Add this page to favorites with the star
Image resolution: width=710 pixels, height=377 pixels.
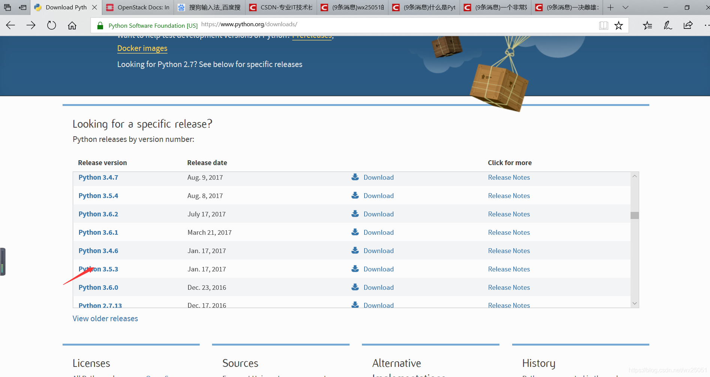pyautogui.click(x=619, y=25)
